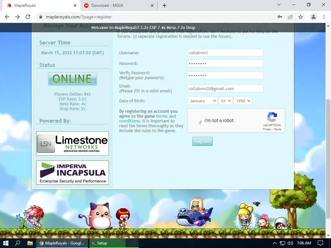Viewport: 331px width, 248px height.
Task: Open the Limestone Networks banner
Action: [x=72, y=143]
